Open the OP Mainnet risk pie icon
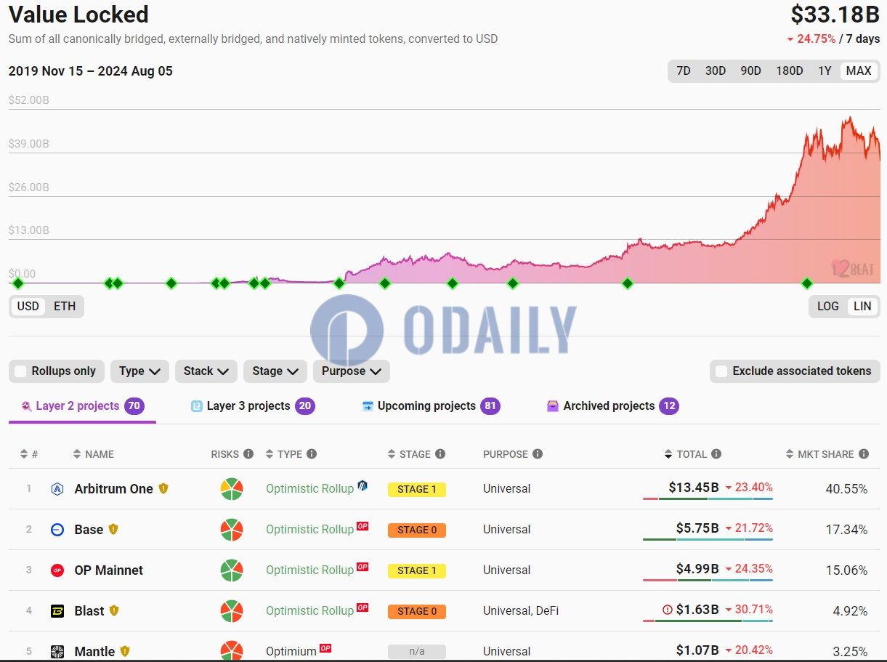 pyautogui.click(x=232, y=570)
